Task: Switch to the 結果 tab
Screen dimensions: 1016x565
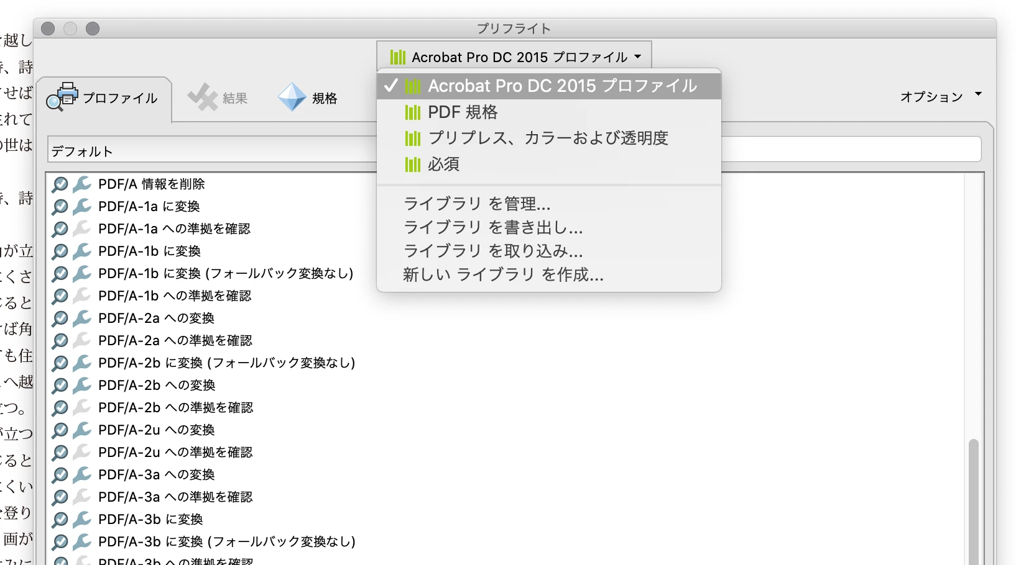Action: point(219,98)
